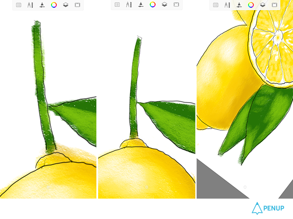The image size is (293, 219).
Task: Open main menu in clean stem panel
Action: 117,5
